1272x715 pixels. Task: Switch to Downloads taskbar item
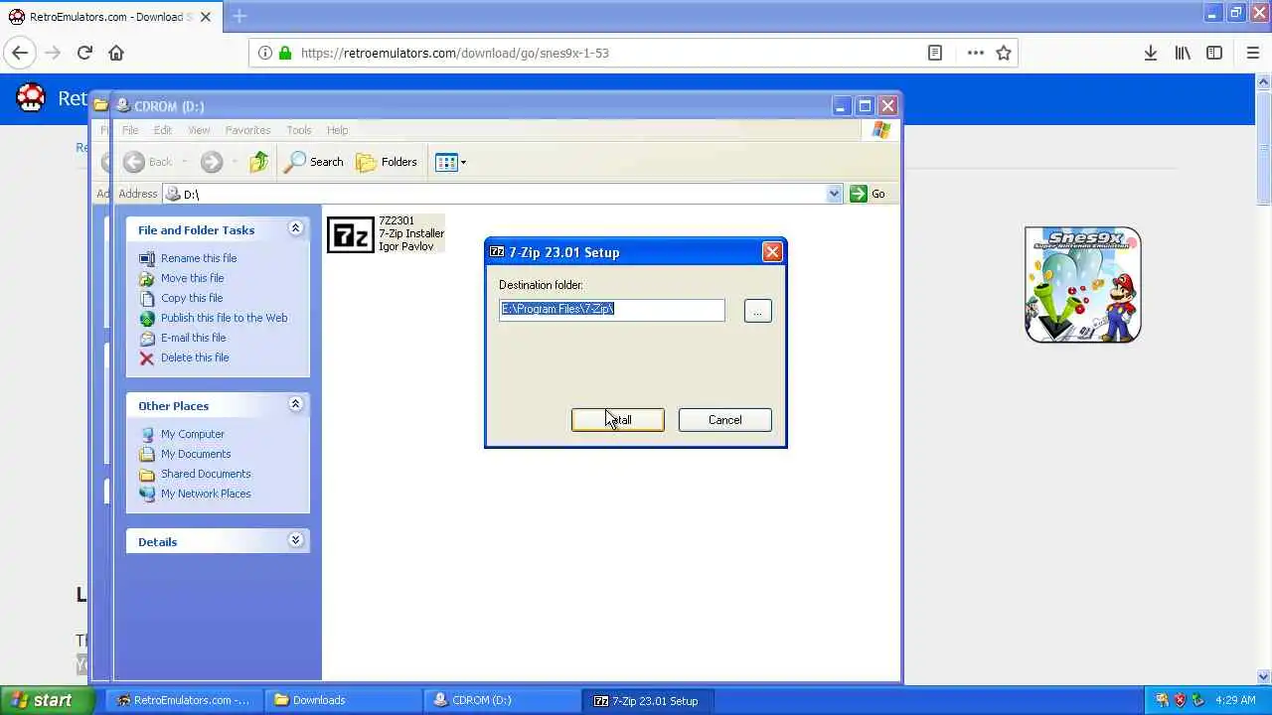[344, 700]
